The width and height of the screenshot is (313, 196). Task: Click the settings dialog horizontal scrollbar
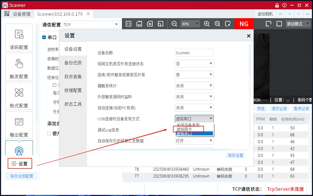(x=159, y=149)
